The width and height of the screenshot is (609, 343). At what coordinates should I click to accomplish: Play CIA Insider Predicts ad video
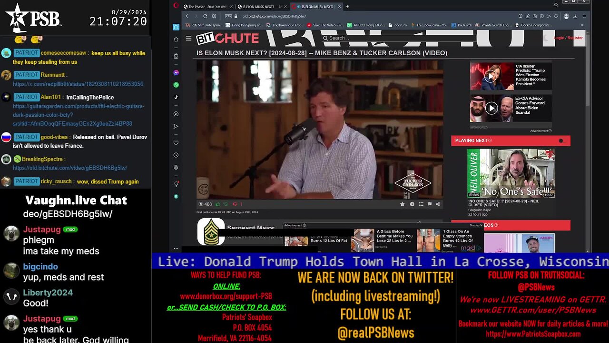click(491, 76)
